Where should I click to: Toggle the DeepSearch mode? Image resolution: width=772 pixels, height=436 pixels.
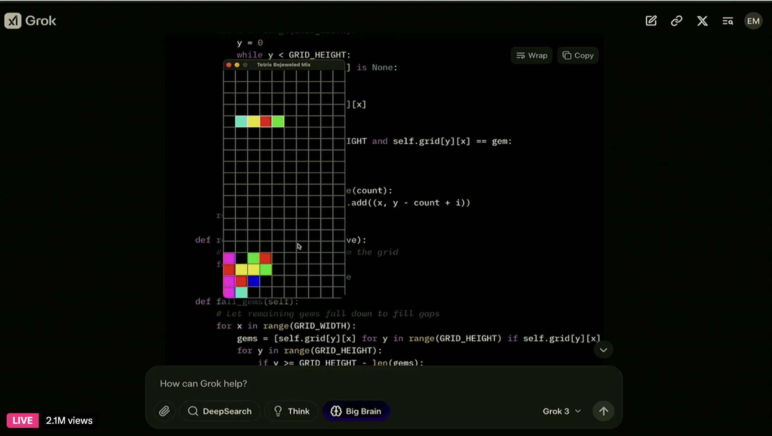[220, 411]
